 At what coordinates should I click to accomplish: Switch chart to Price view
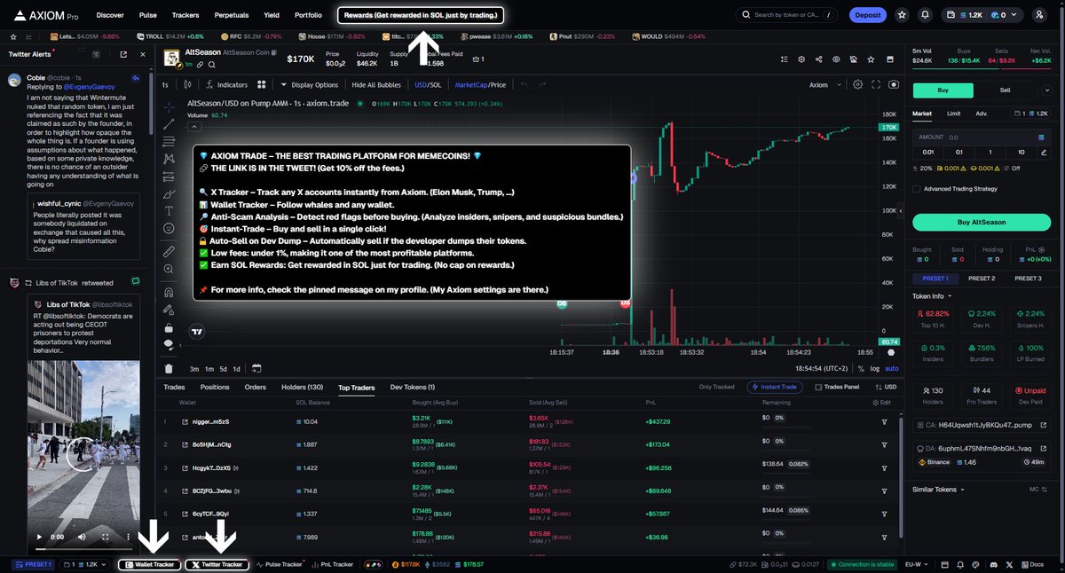[498, 85]
